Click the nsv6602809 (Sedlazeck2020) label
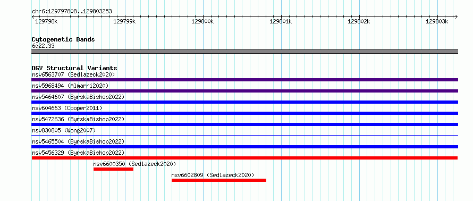 point(213,175)
